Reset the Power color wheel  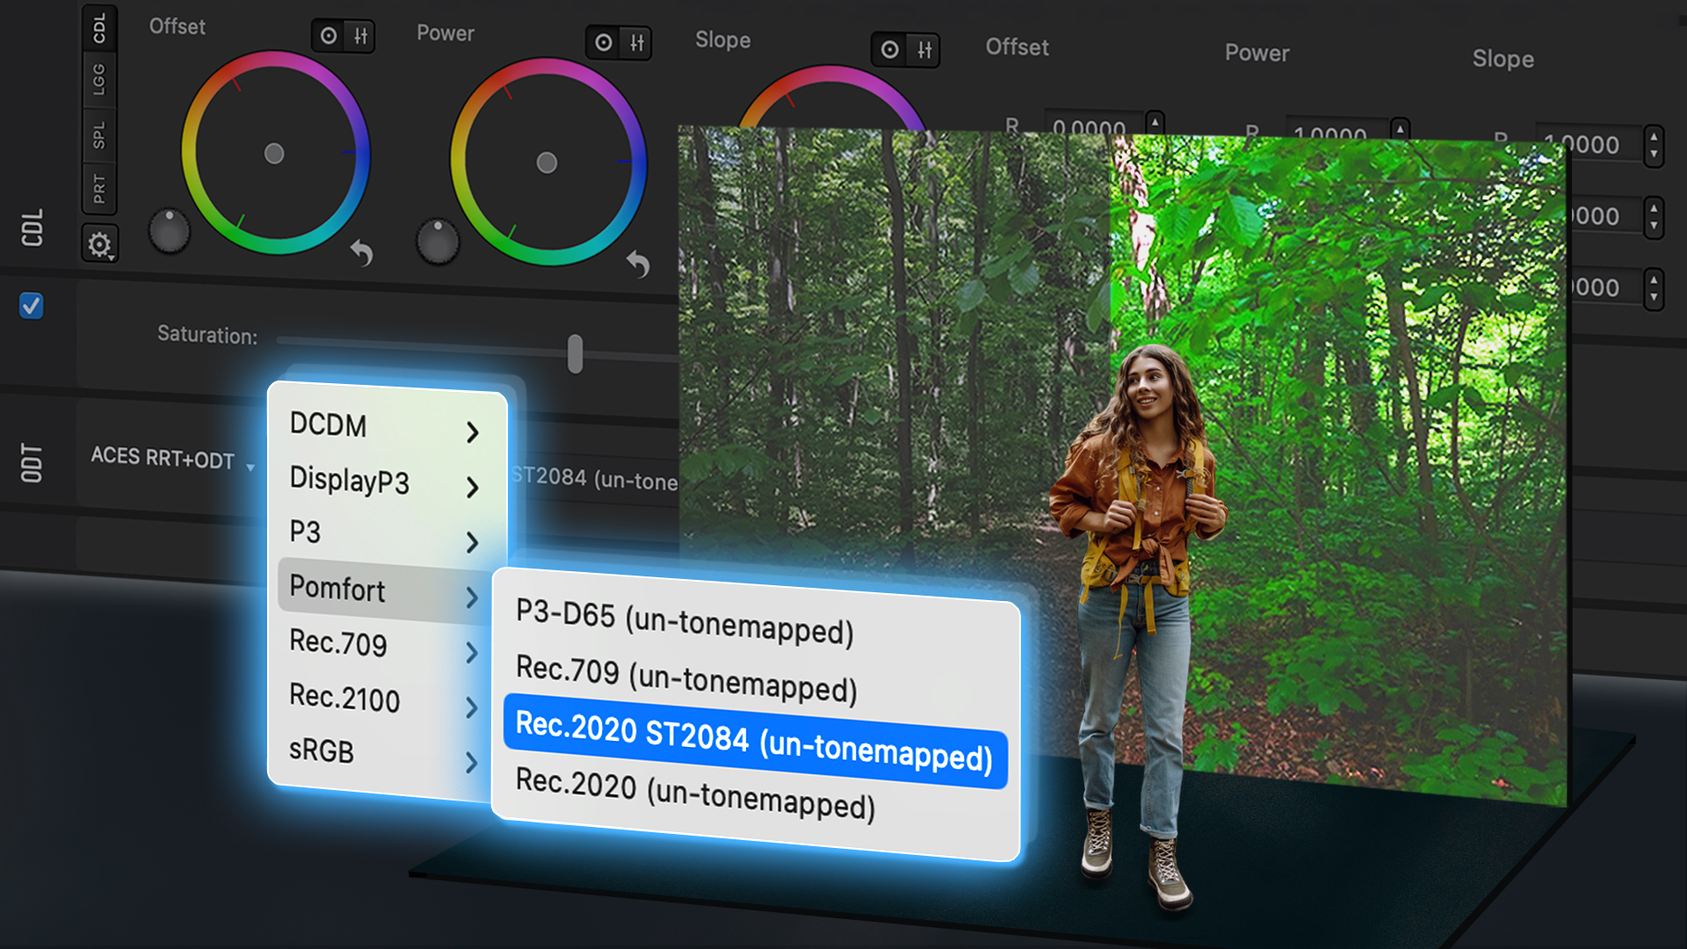tap(639, 263)
